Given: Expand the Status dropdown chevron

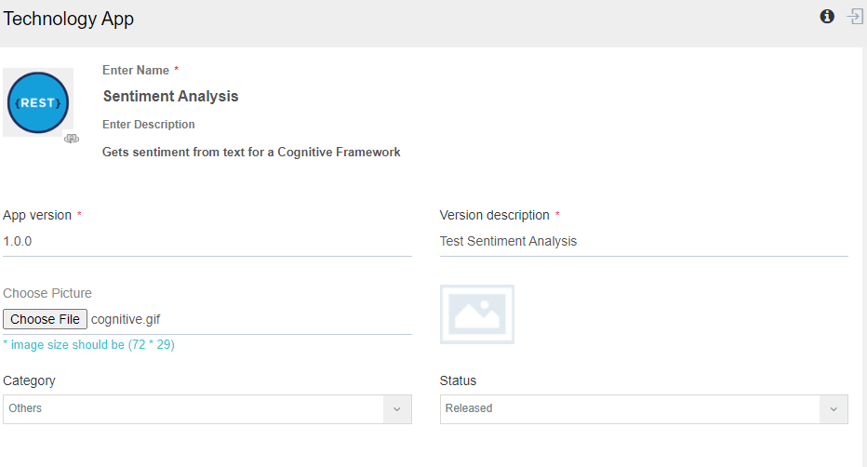Looking at the screenshot, I should (834, 409).
